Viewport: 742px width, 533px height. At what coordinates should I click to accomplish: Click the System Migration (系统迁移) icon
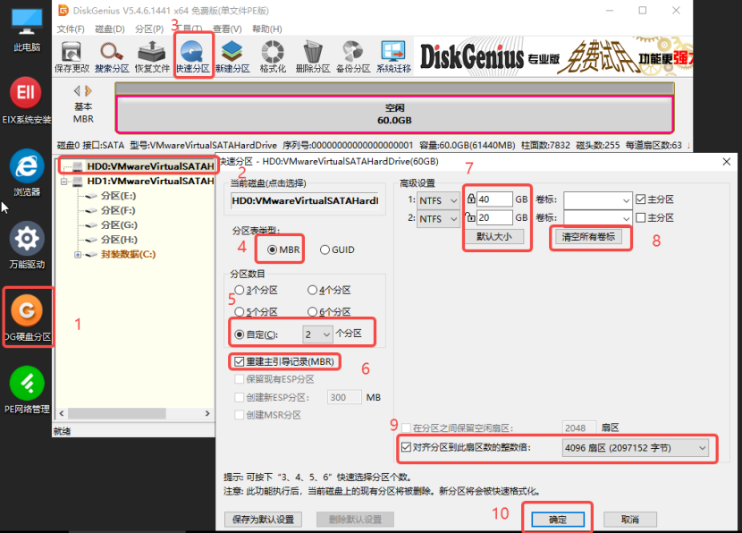point(393,57)
